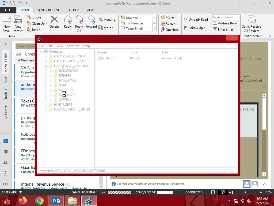274x206 pixels.
Task: Select the Team Email quick step
Action: click(x=136, y=28)
